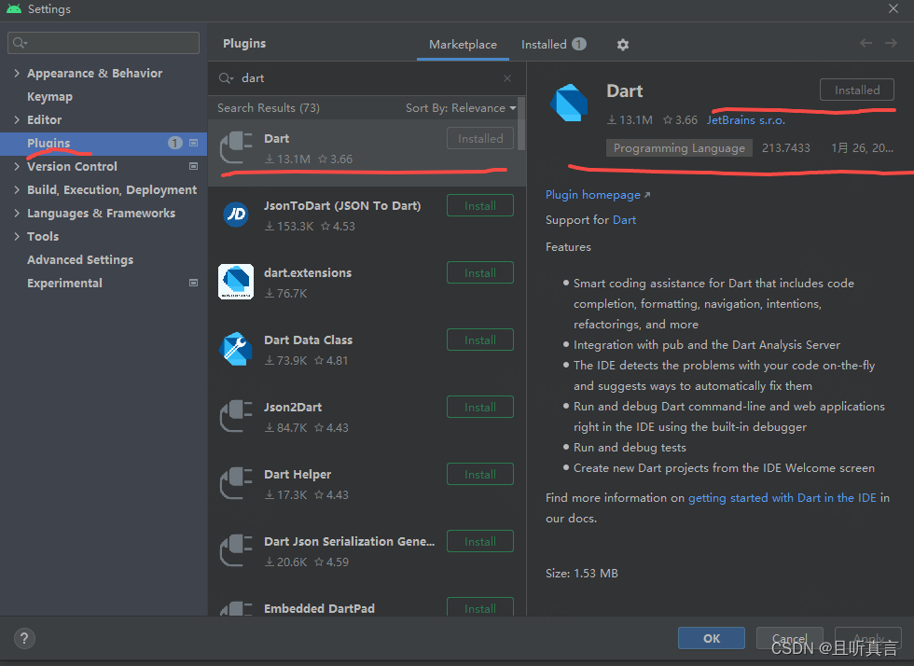Expand Appearance & Behavior section
The image size is (914, 666).
[x=17, y=73]
